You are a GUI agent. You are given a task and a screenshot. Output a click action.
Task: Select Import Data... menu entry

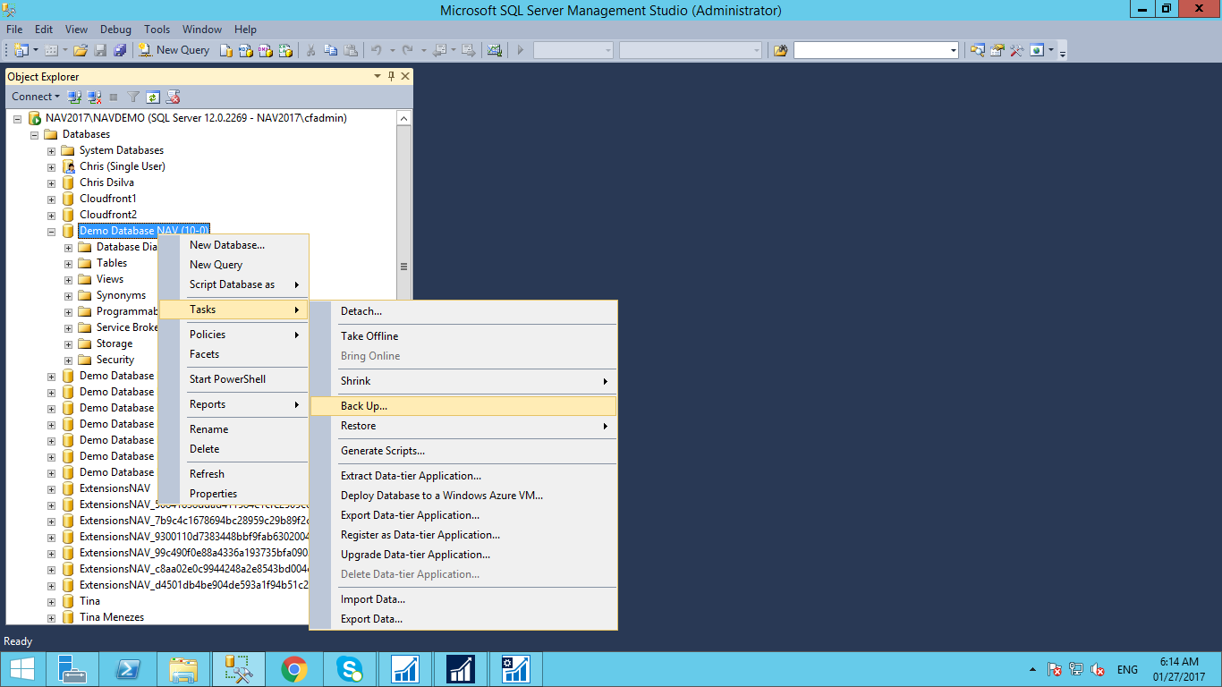[x=463, y=599]
